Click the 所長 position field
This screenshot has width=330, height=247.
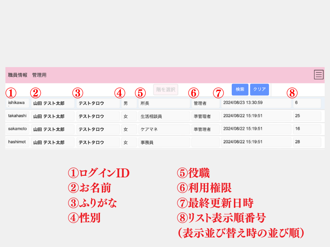[163, 103]
